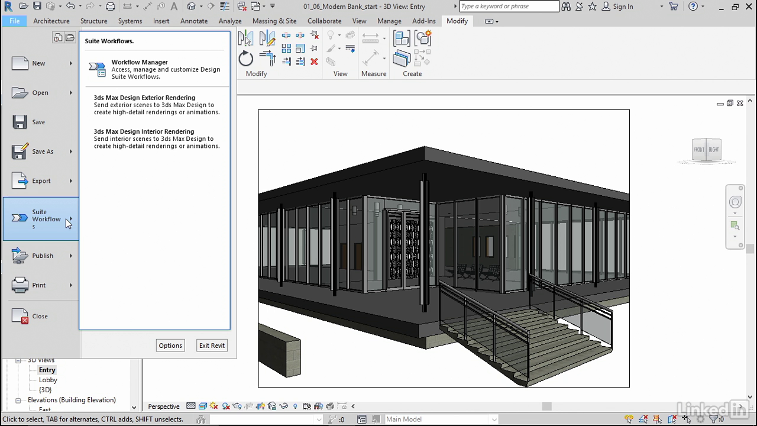Click the Options button
The width and height of the screenshot is (757, 426).
pos(170,346)
